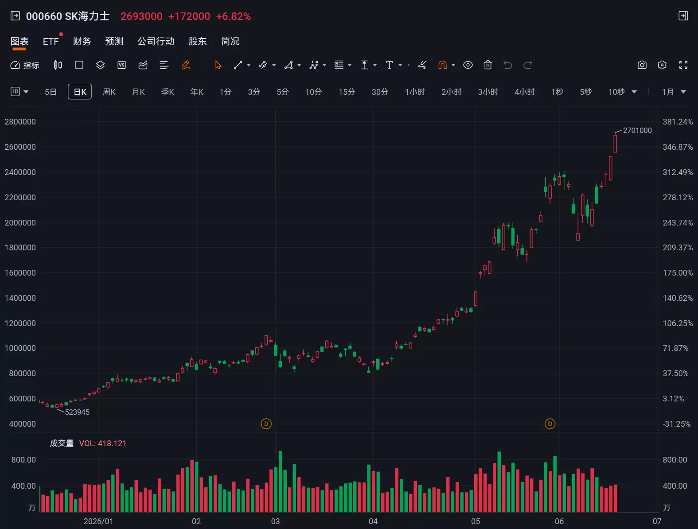
Task: Click the VS compare icon
Action: click(121, 65)
